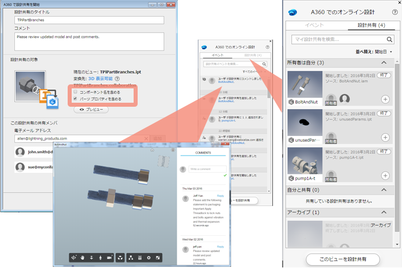
Task: Click the view cube labeled BOTTOM
Action: pos(163,161)
